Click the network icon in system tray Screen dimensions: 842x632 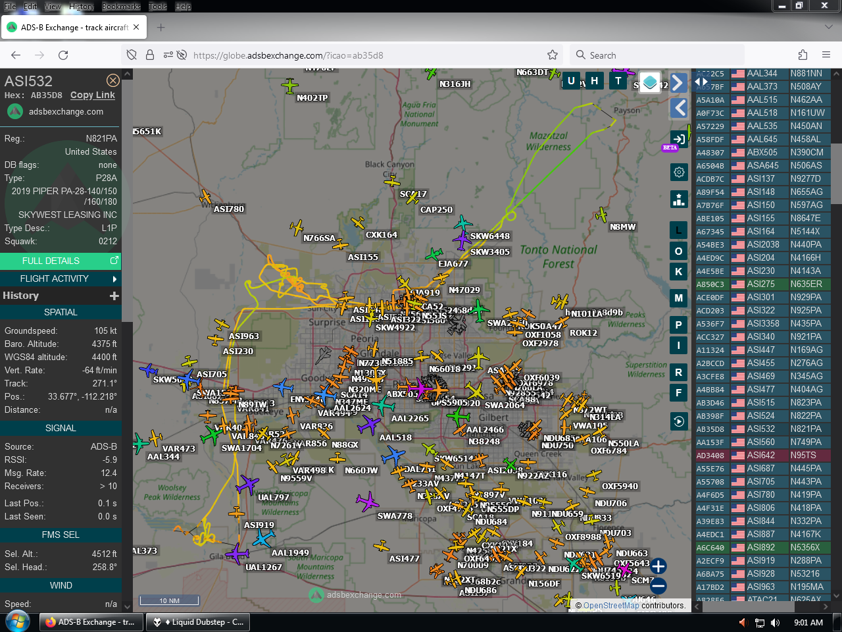pos(759,623)
